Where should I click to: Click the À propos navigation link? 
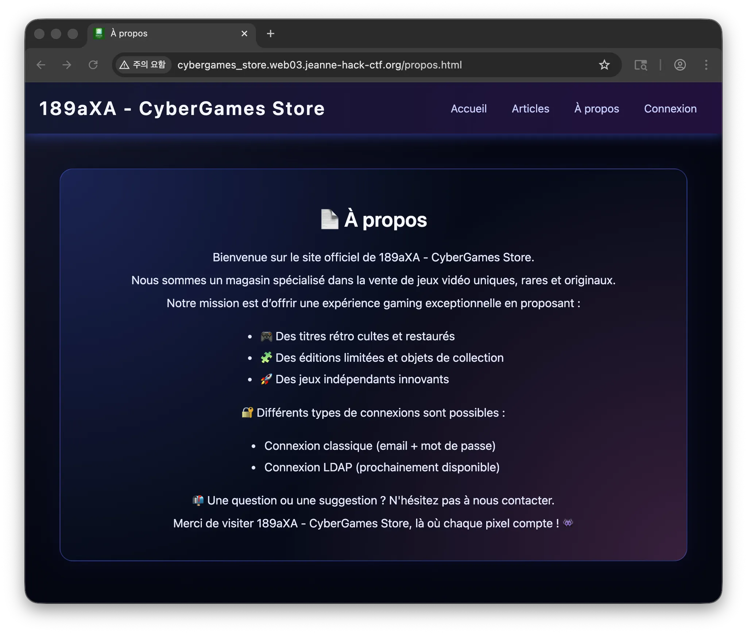click(x=596, y=109)
